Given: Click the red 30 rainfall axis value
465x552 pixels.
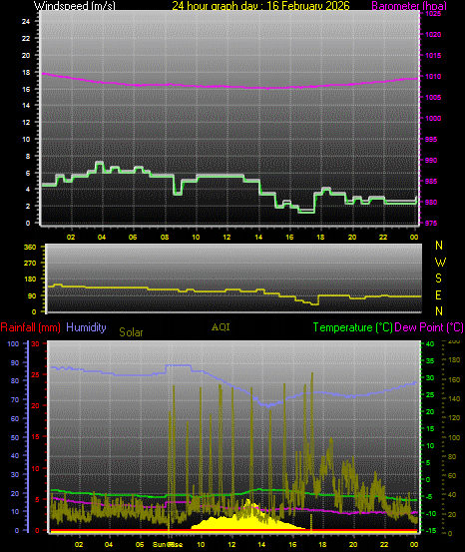Looking at the screenshot, I should (35, 344).
